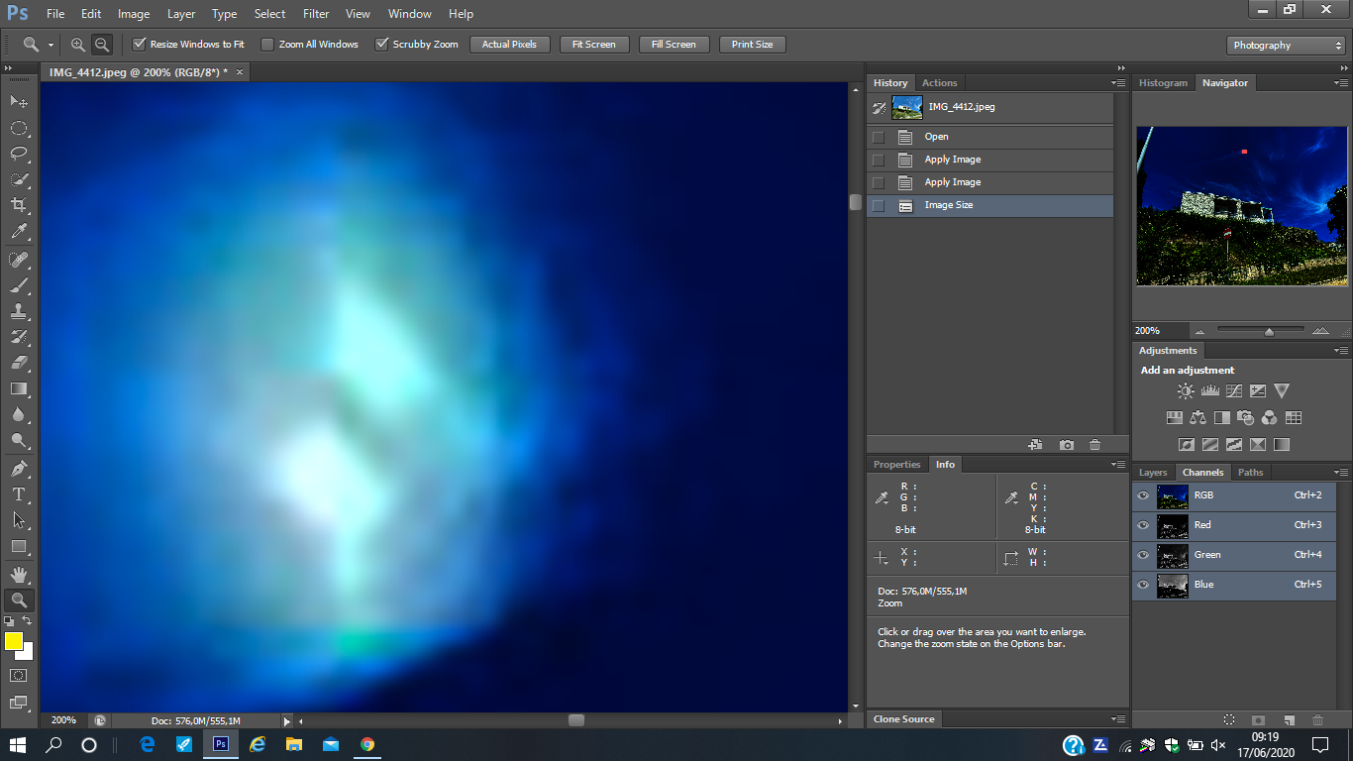Choose the Clone Stamp tool
Viewport: 1353px width, 761px height.
(x=18, y=311)
